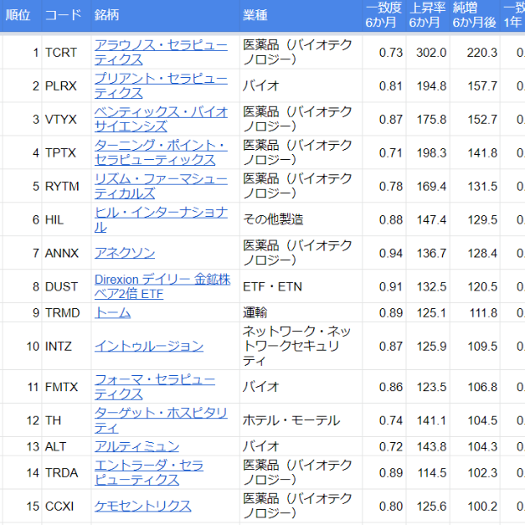Screen dimensions: 525x525
Task: Click the 純増 6か月後 column header
Action: (474, 15)
